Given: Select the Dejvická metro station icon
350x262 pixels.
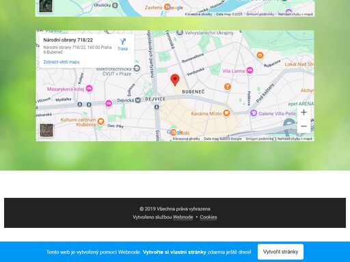Looking at the screenshot, I should click(x=138, y=100).
